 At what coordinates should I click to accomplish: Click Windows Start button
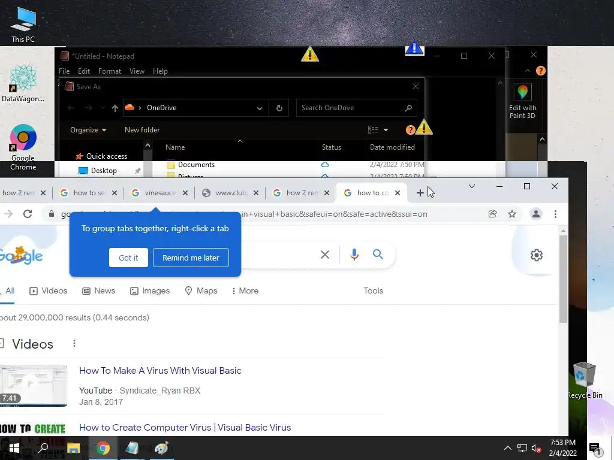[14, 448]
